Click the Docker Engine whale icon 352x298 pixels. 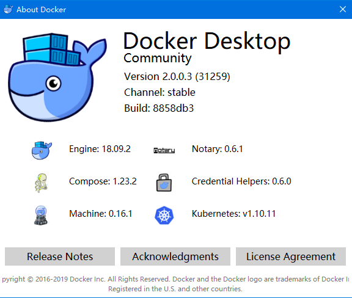click(x=42, y=150)
